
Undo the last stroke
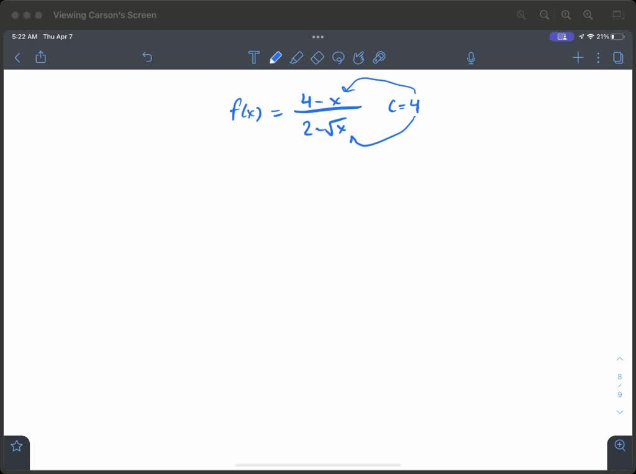pos(147,57)
